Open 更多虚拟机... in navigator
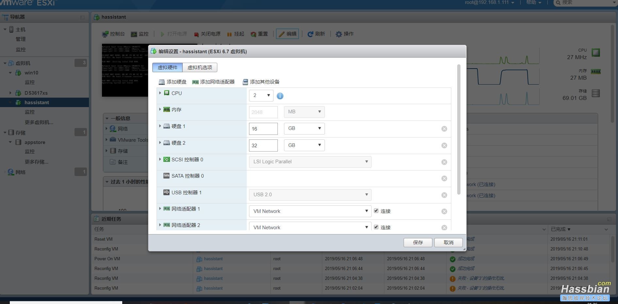 (x=39, y=122)
